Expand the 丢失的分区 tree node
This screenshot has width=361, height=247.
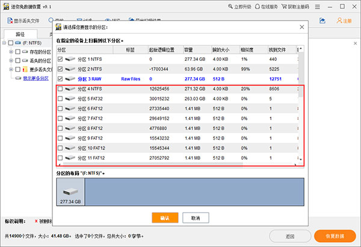[x=12, y=61]
